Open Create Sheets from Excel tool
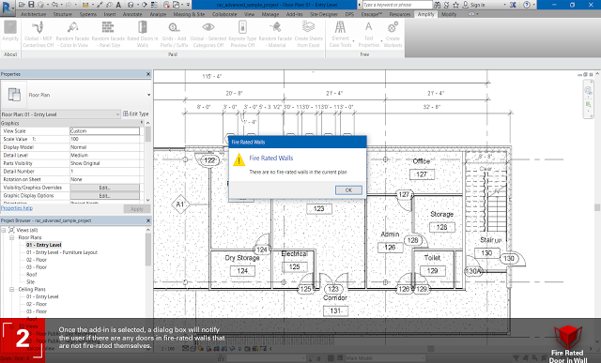Image resolution: width=601 pixels, height=363 pixels. 309,35
